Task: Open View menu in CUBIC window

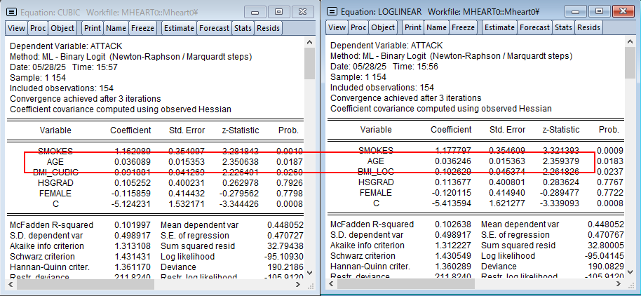Action: click(16, 28)
